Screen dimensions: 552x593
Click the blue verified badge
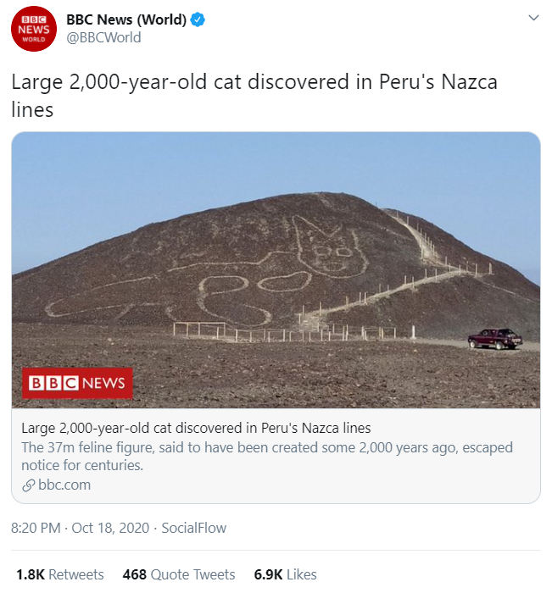tap(197, 19)
